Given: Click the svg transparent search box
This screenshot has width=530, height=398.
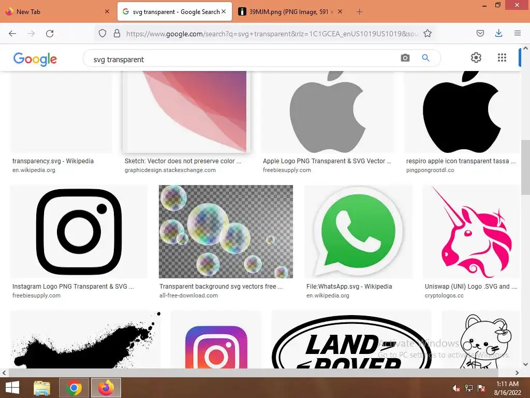Looking at the screenshot, I should click(243, 60).
